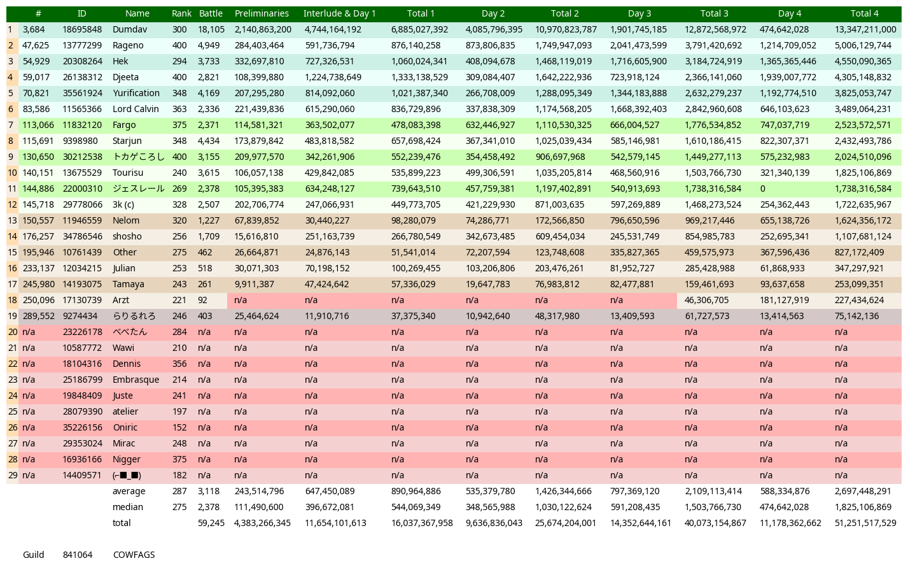Select the "average" summary row label
The image size is (908, 570).
[x=129, y=491]
